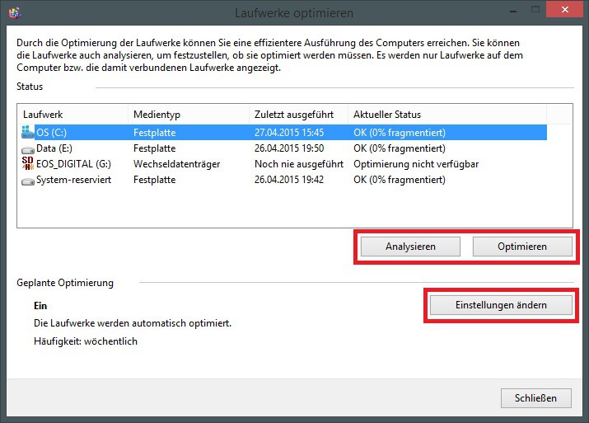This screenshot has width=589, height=423.
Task: Click the status of Data (E:)
Action: click(399, 148)
